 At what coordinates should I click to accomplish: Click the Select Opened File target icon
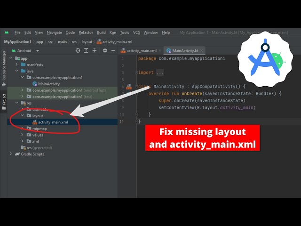point(78,50)
